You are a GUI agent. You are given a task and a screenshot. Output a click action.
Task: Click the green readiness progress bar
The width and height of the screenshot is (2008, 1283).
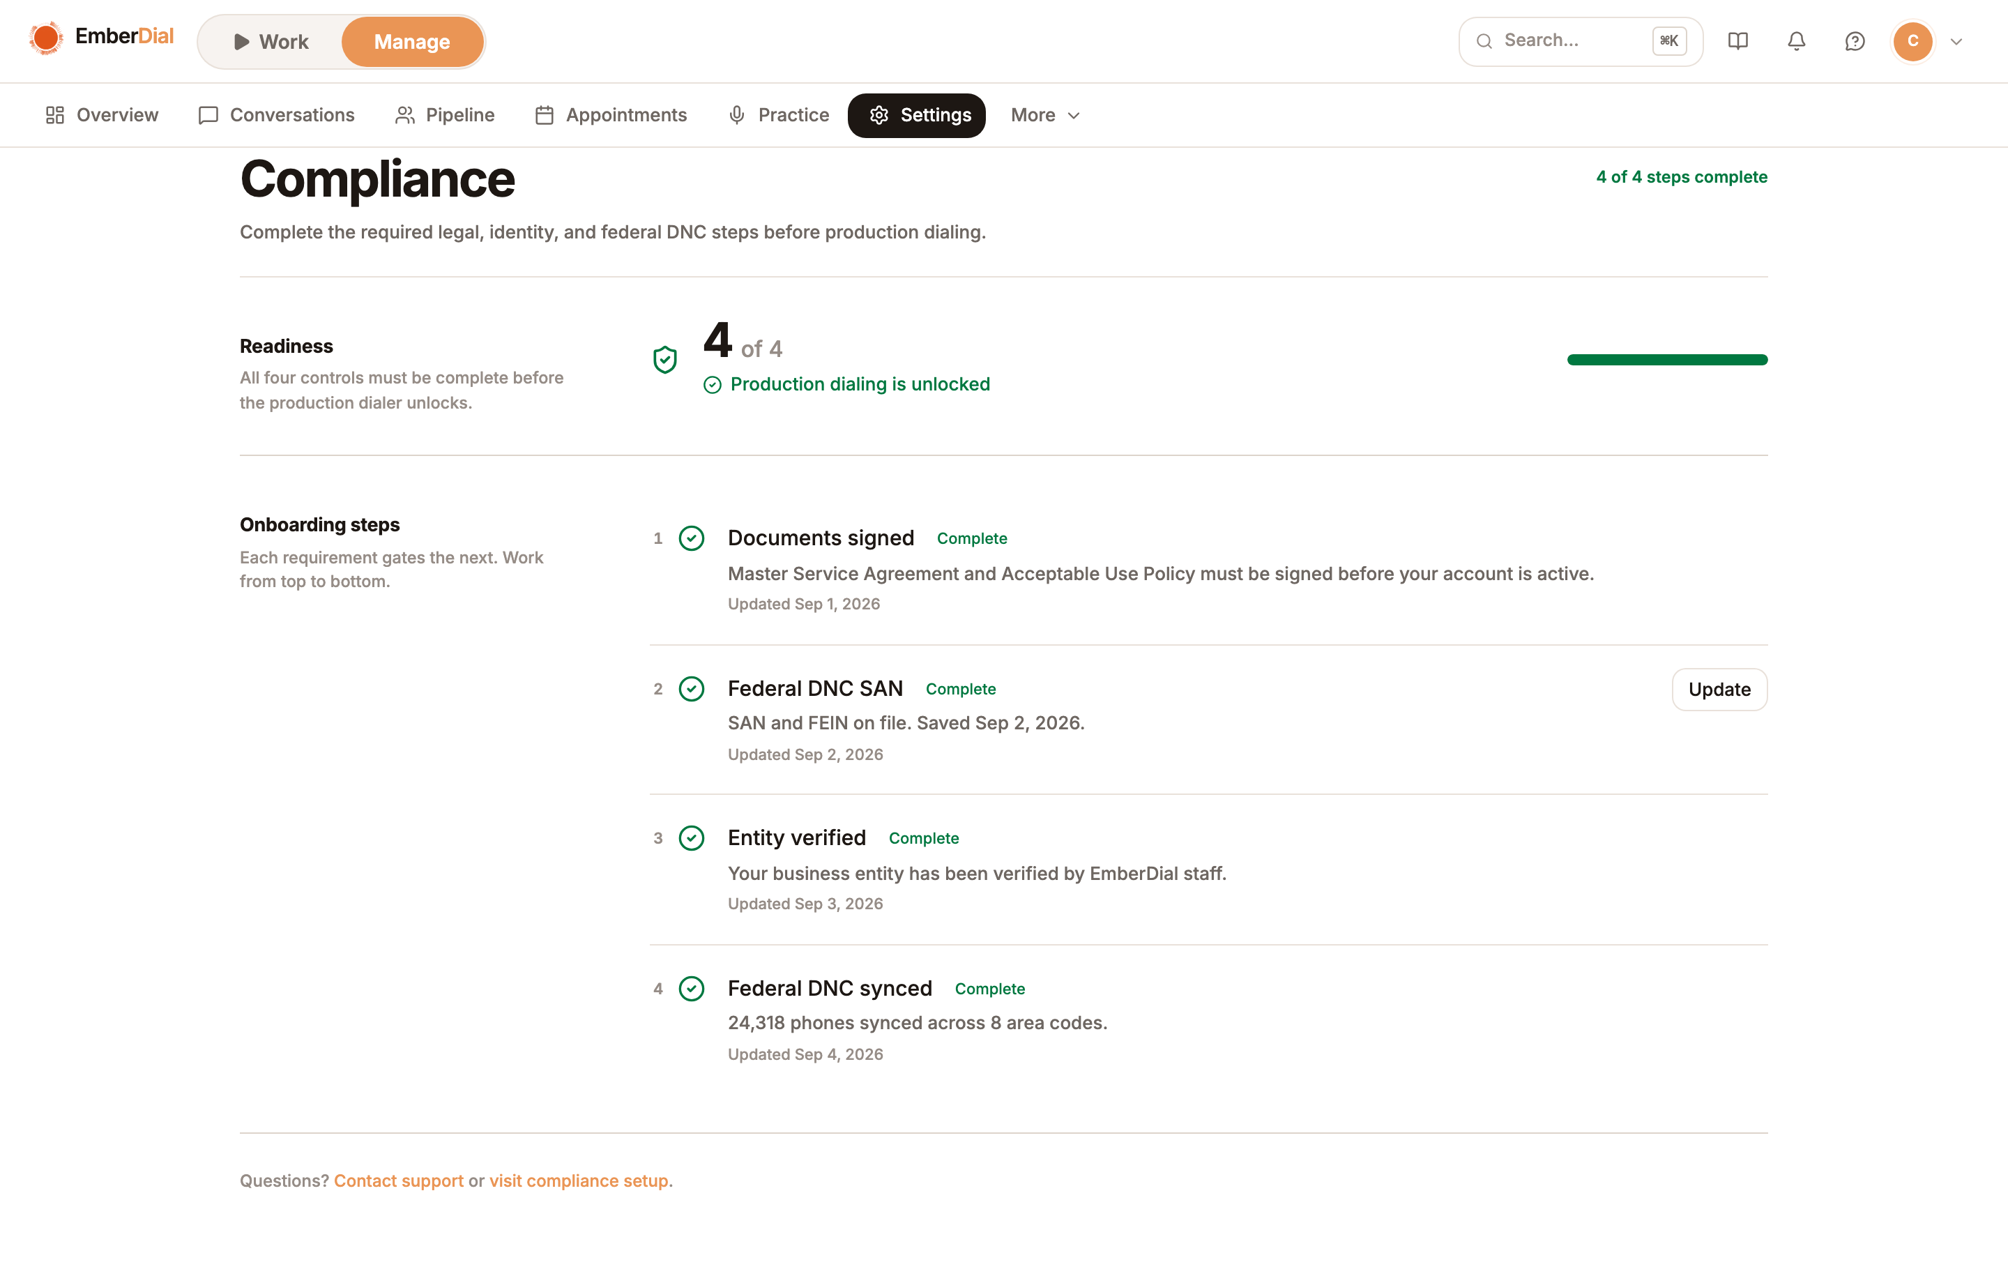pos(1667,360)
